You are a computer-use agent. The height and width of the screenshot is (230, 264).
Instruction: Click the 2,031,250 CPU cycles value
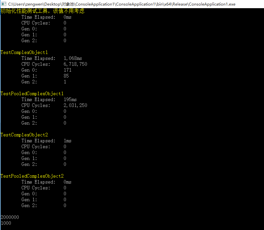click(75, 105)
